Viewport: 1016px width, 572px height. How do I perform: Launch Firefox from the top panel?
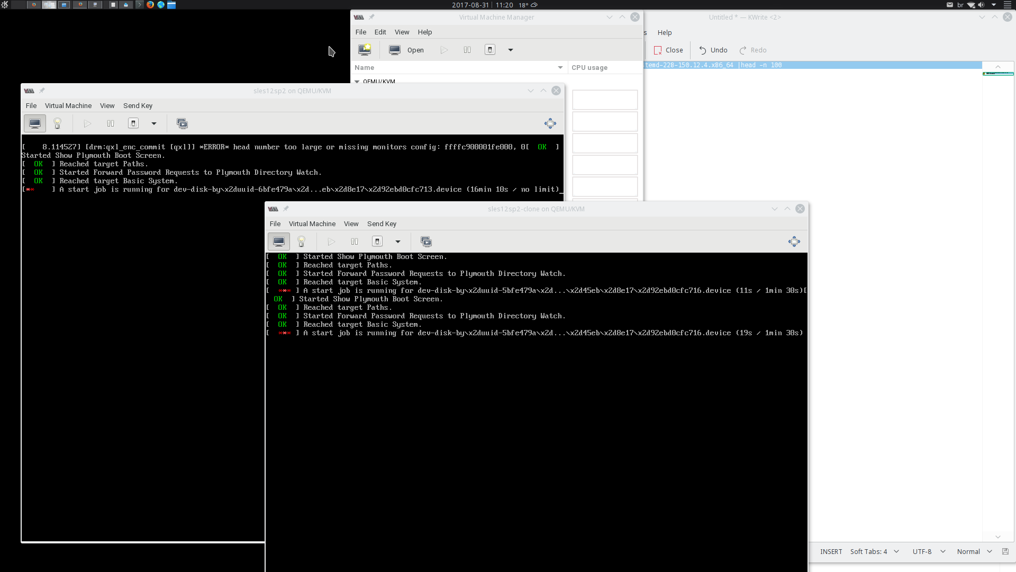pos(150,5)
